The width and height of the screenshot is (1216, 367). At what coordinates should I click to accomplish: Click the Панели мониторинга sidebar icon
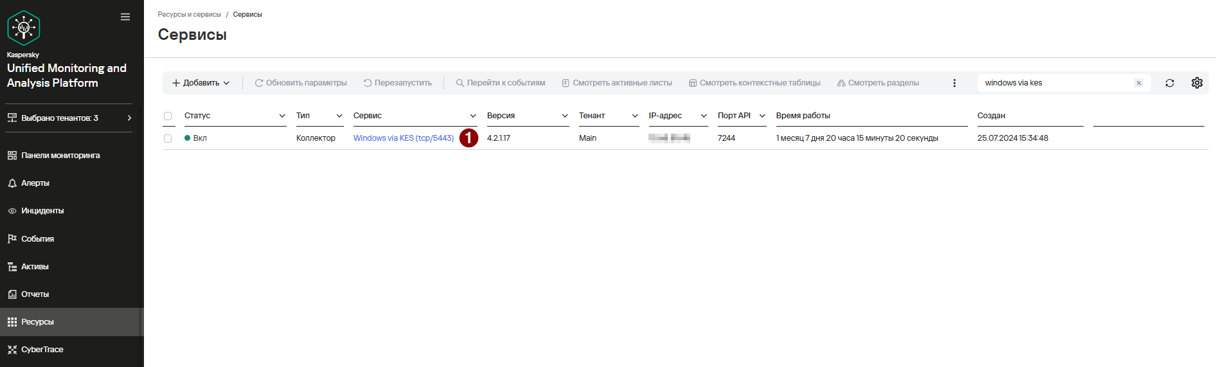12,156
